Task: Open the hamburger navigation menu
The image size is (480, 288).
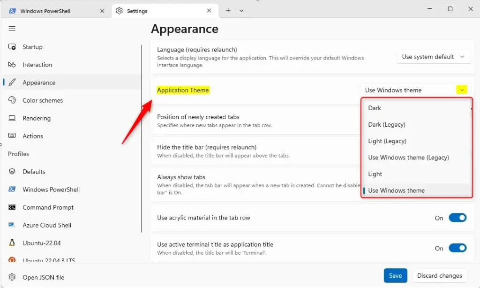Action: pos(12,29)
